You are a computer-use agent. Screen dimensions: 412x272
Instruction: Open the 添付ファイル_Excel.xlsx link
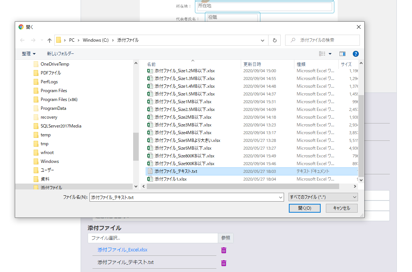click(x=122, y=250)
